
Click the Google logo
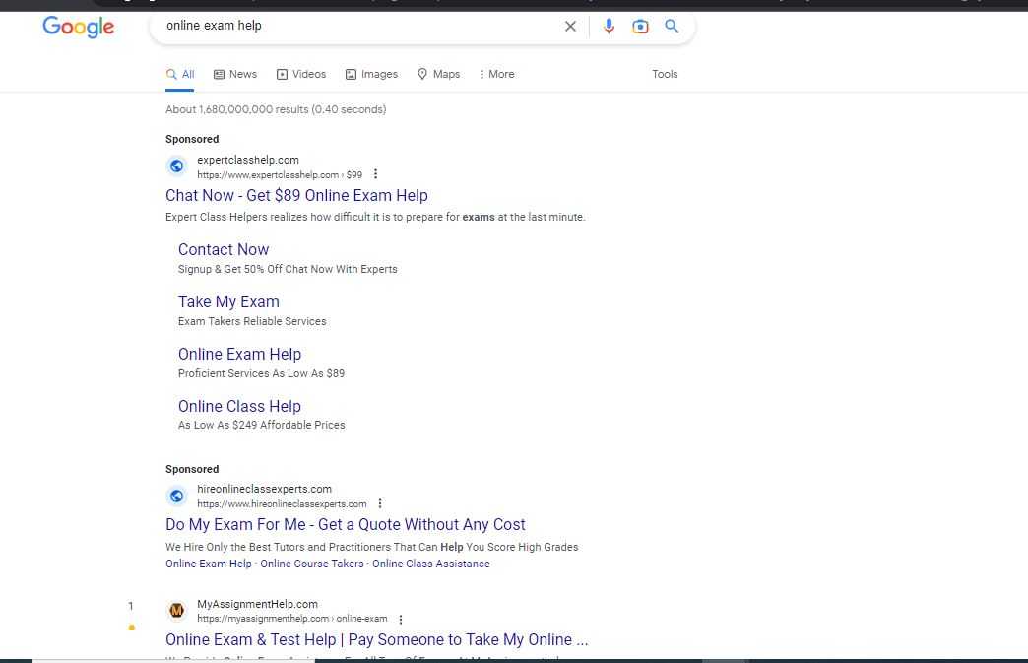click(79, 27)
